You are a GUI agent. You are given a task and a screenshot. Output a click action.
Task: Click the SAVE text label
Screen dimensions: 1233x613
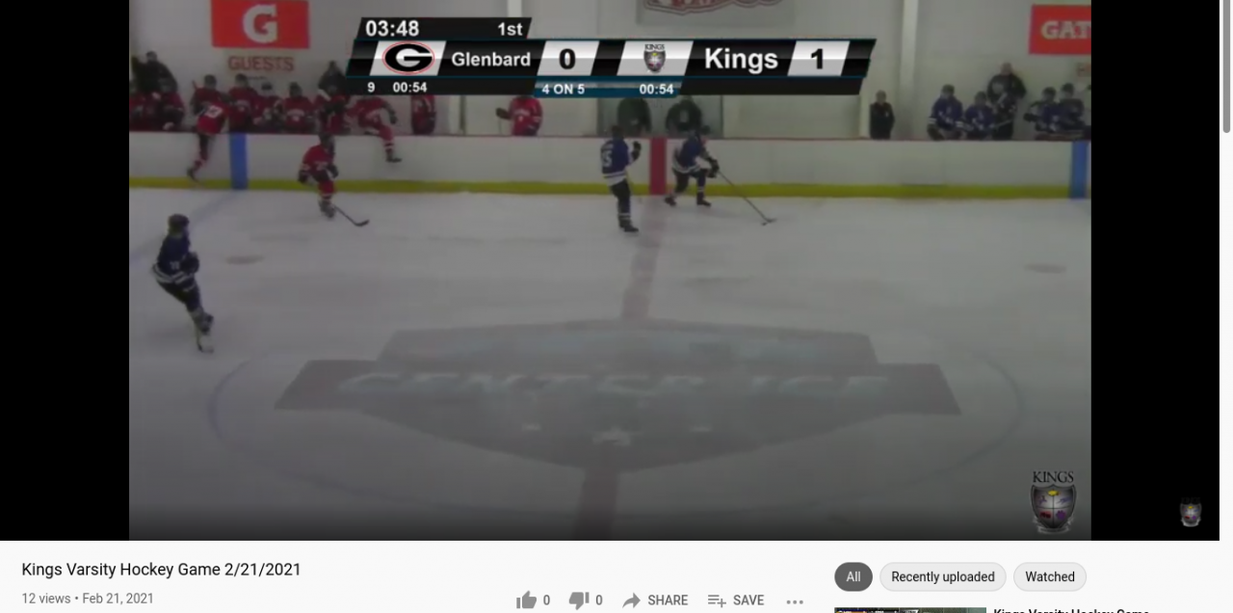pyautogui.click(x=748, y=600)
